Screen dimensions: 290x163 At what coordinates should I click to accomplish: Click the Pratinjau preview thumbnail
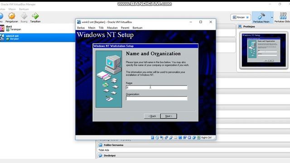[264, 50]
